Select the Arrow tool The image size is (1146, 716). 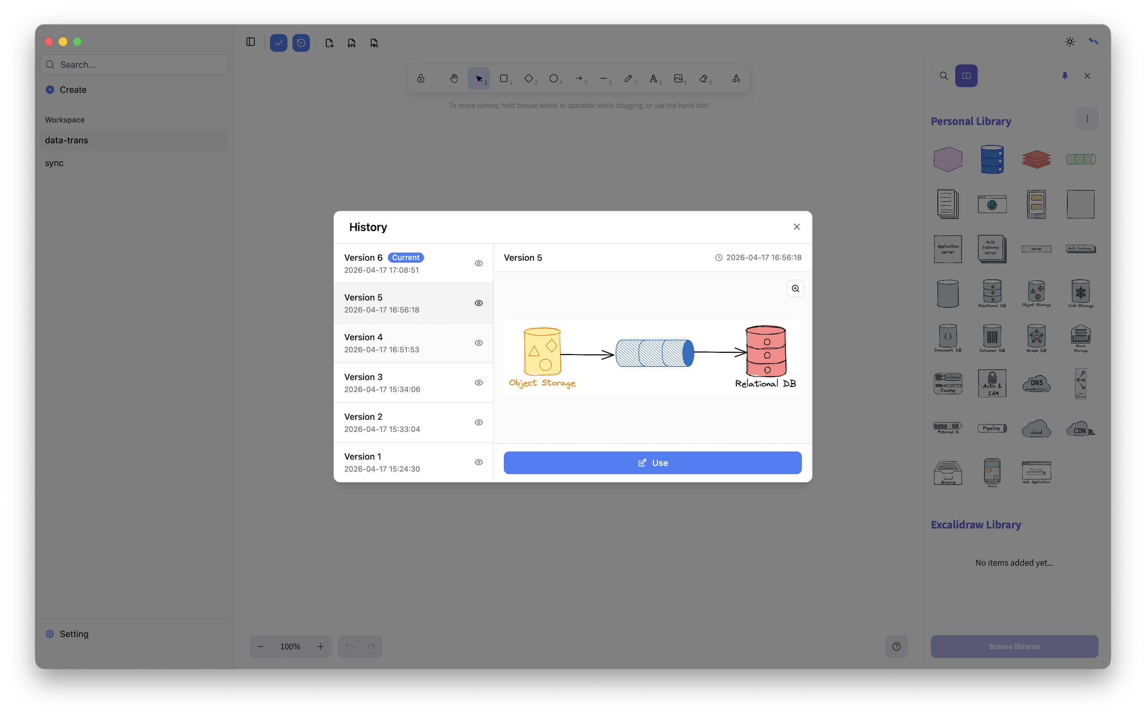tap(579, 79)
